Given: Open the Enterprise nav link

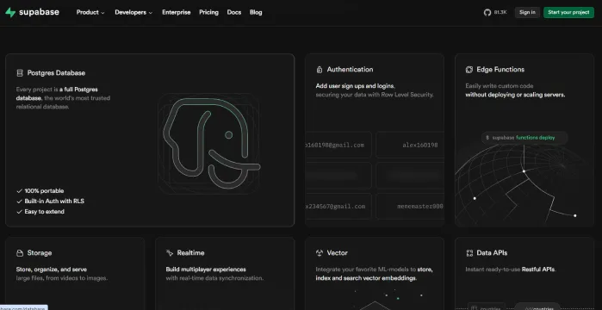Looking at the screenshot, I should [x=177, y=12].
